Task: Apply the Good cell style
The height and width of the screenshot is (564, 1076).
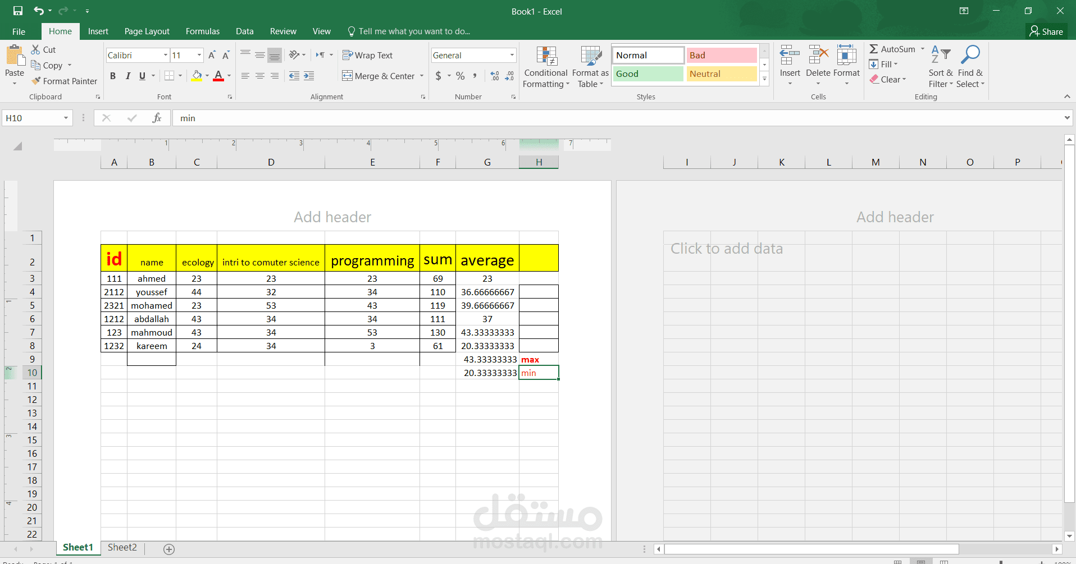Action: coord(648,74)
